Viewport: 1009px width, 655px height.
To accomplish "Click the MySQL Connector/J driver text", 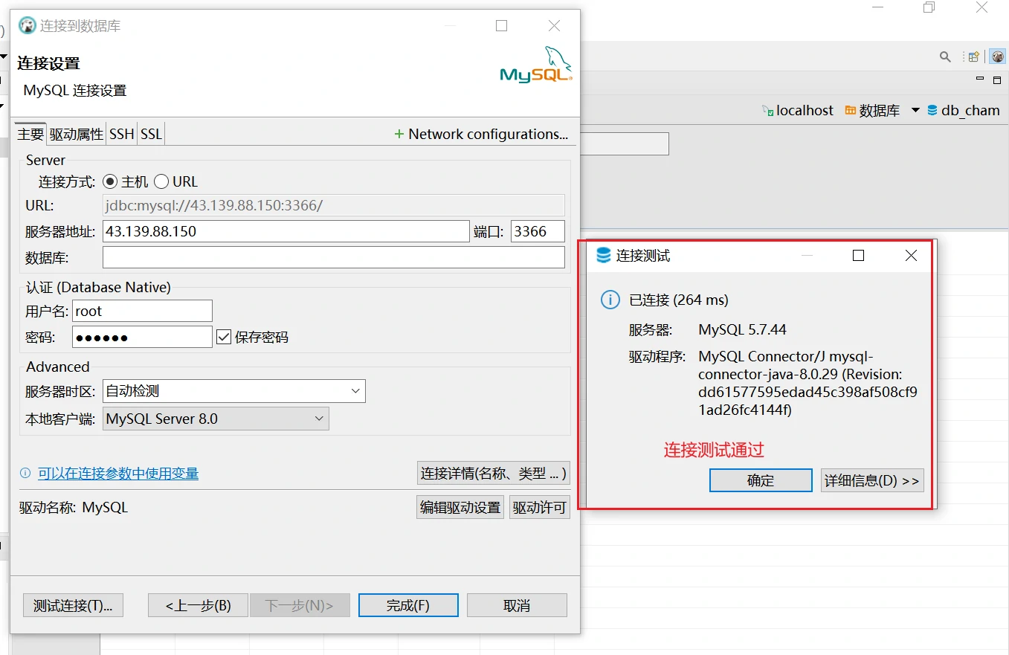I will coord(808,383).
